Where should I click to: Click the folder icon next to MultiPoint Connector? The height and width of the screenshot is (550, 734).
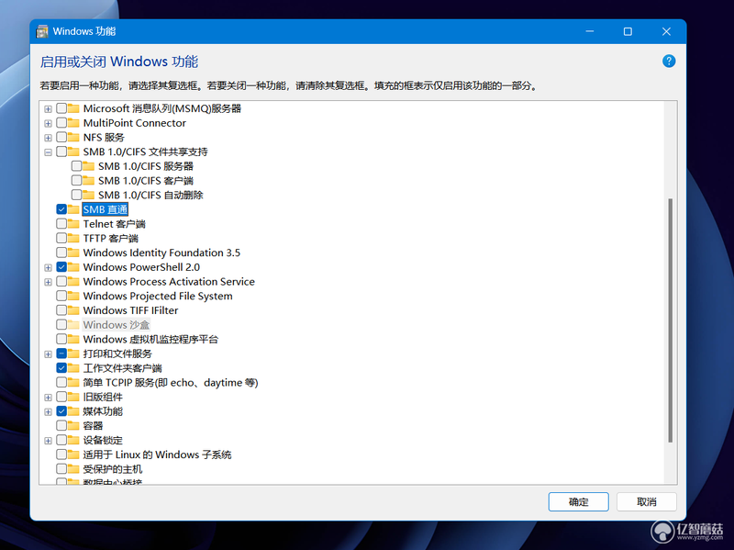pyautogui.click(x=73, y=123)
